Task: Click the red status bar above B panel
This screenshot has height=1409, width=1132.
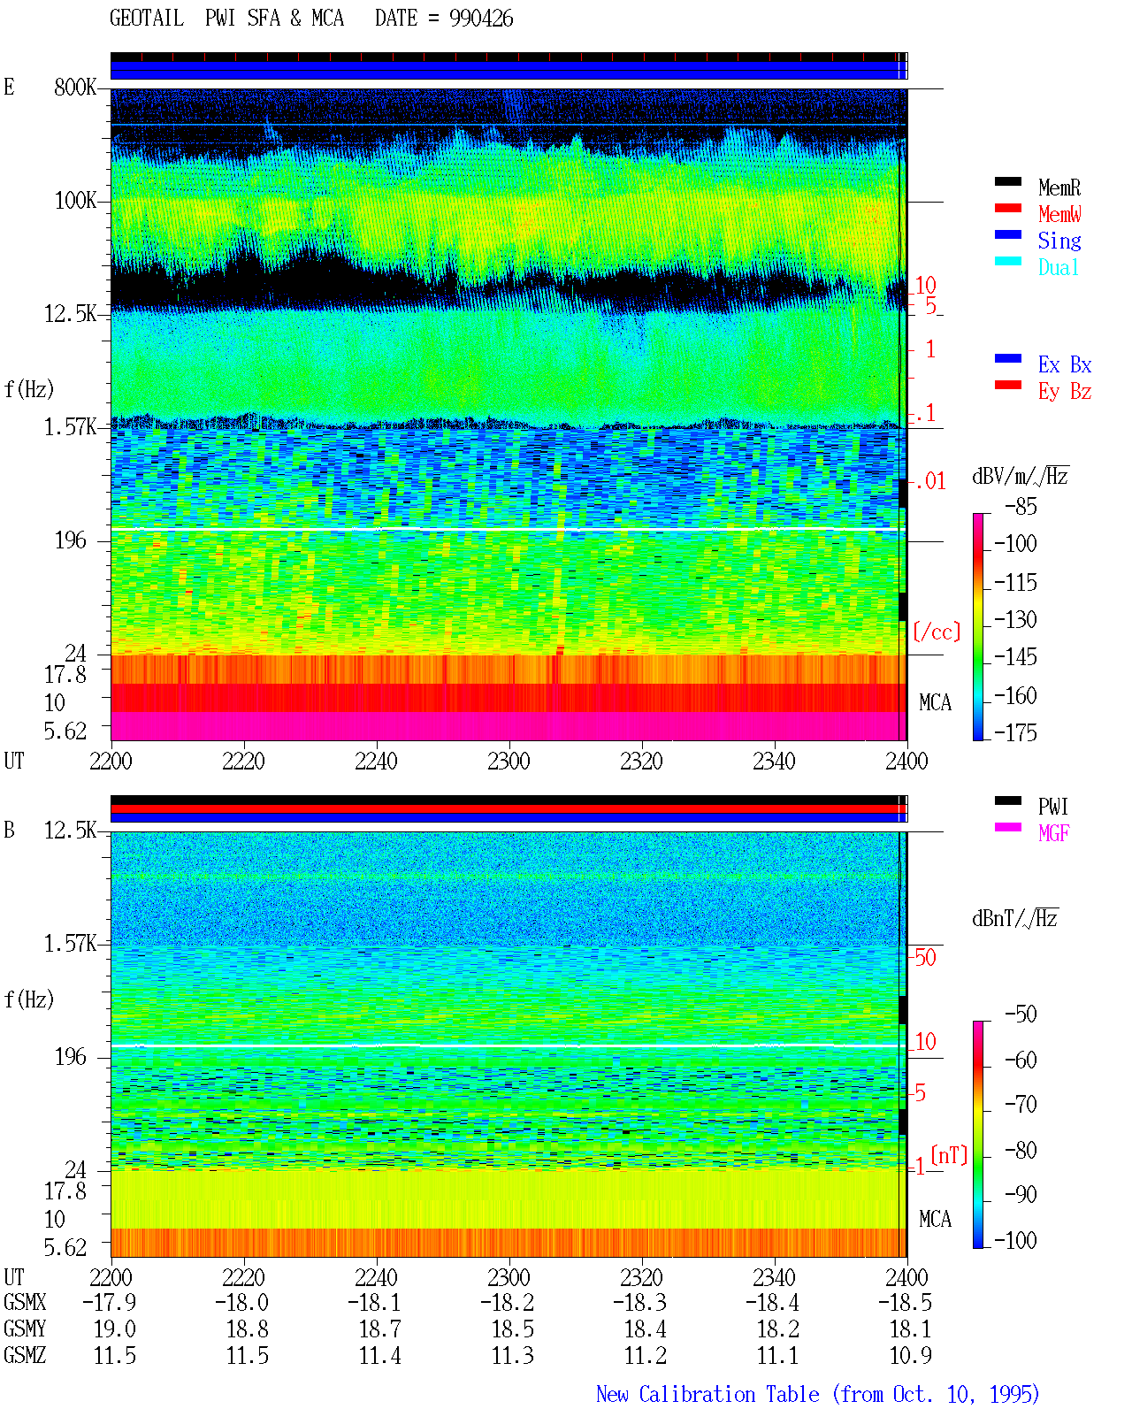Action: click(x=509, y=809)
